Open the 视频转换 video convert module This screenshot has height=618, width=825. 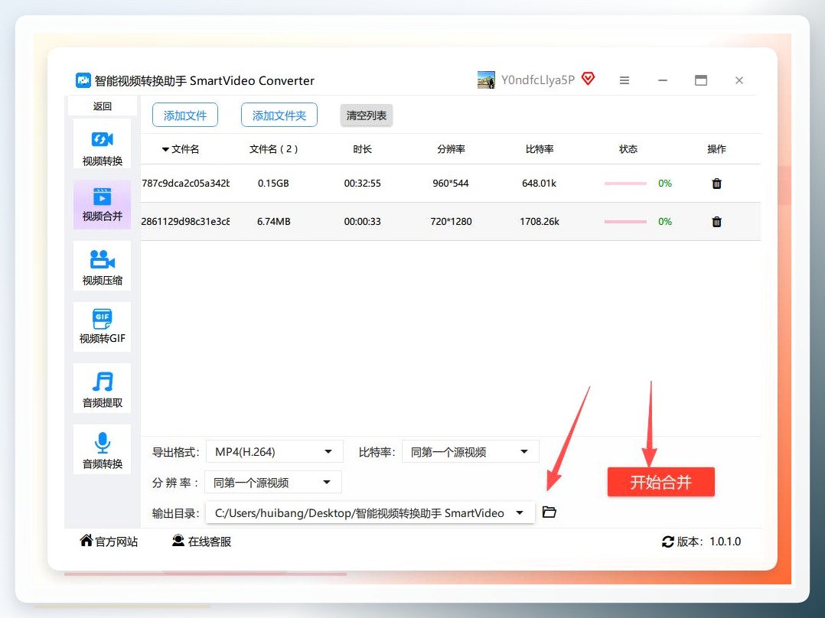pos(102,144)
